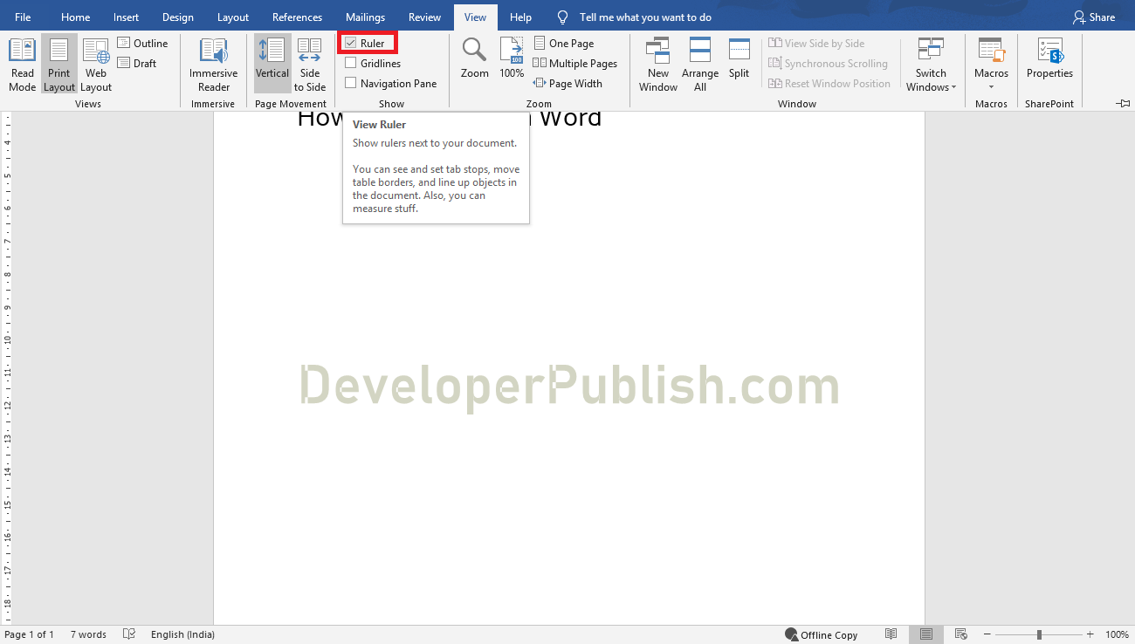Open the Immersive Reader
This screenshot has width=1135, height=644.
click(x=213, y=64)
